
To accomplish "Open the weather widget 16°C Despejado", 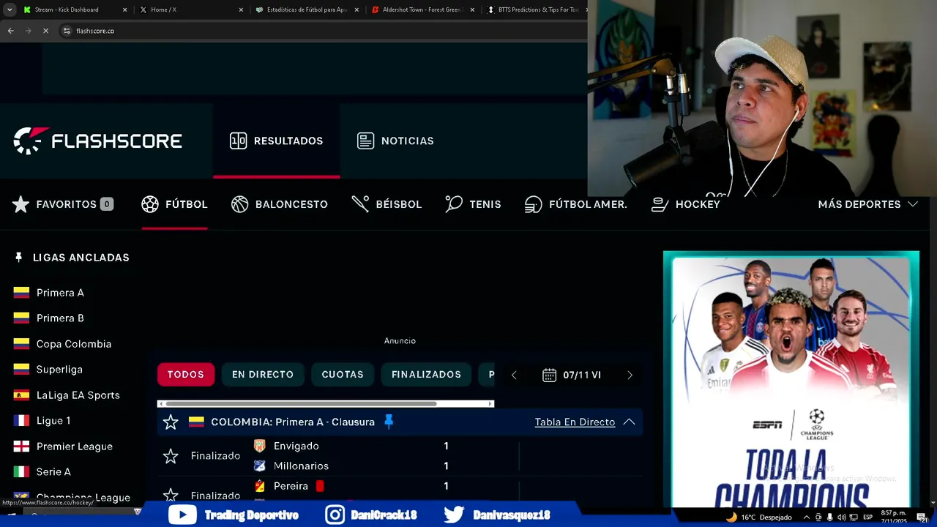I will [x=759, y=517].
